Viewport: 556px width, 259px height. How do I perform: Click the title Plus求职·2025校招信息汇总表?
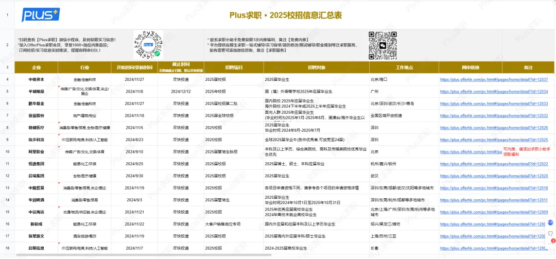click(286, 15)
